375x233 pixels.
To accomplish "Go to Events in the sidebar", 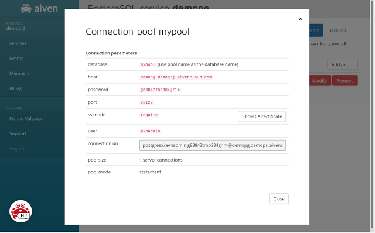I will coord(16,59).
